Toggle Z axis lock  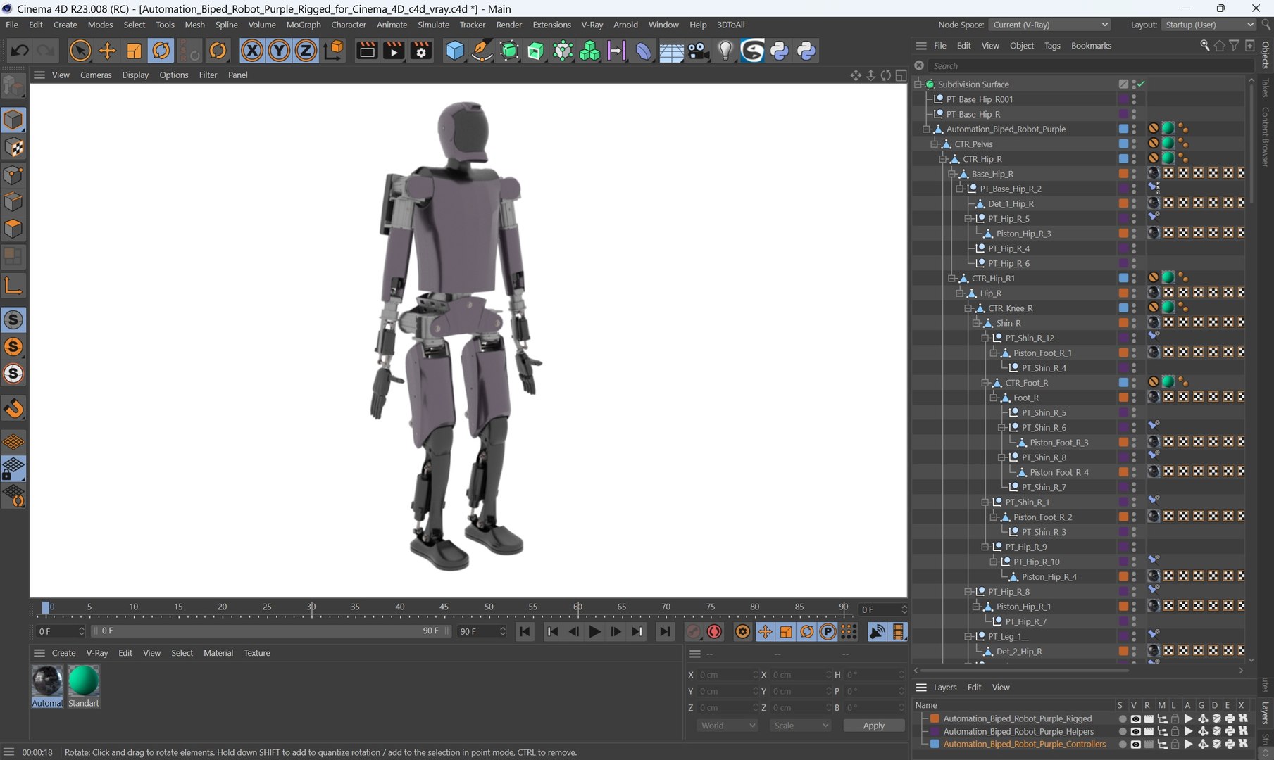306,51
